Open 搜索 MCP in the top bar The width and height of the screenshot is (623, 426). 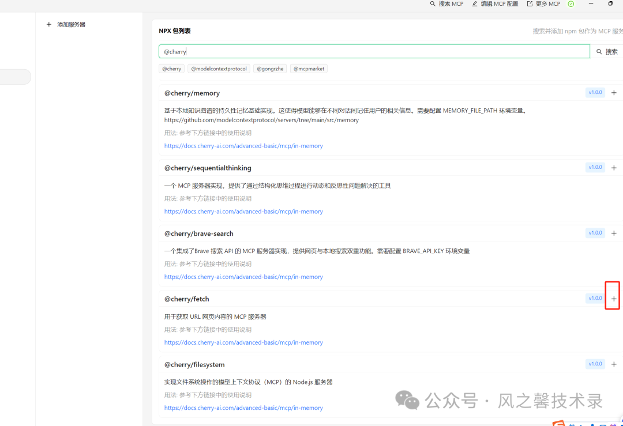(x=446, y=3)
